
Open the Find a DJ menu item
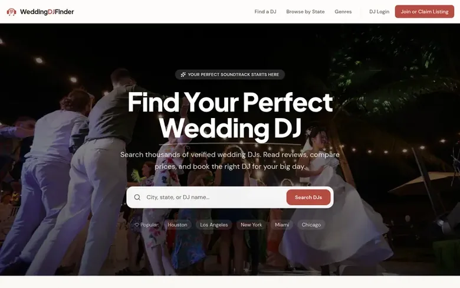pyautogui.click(x=265, y=12)
